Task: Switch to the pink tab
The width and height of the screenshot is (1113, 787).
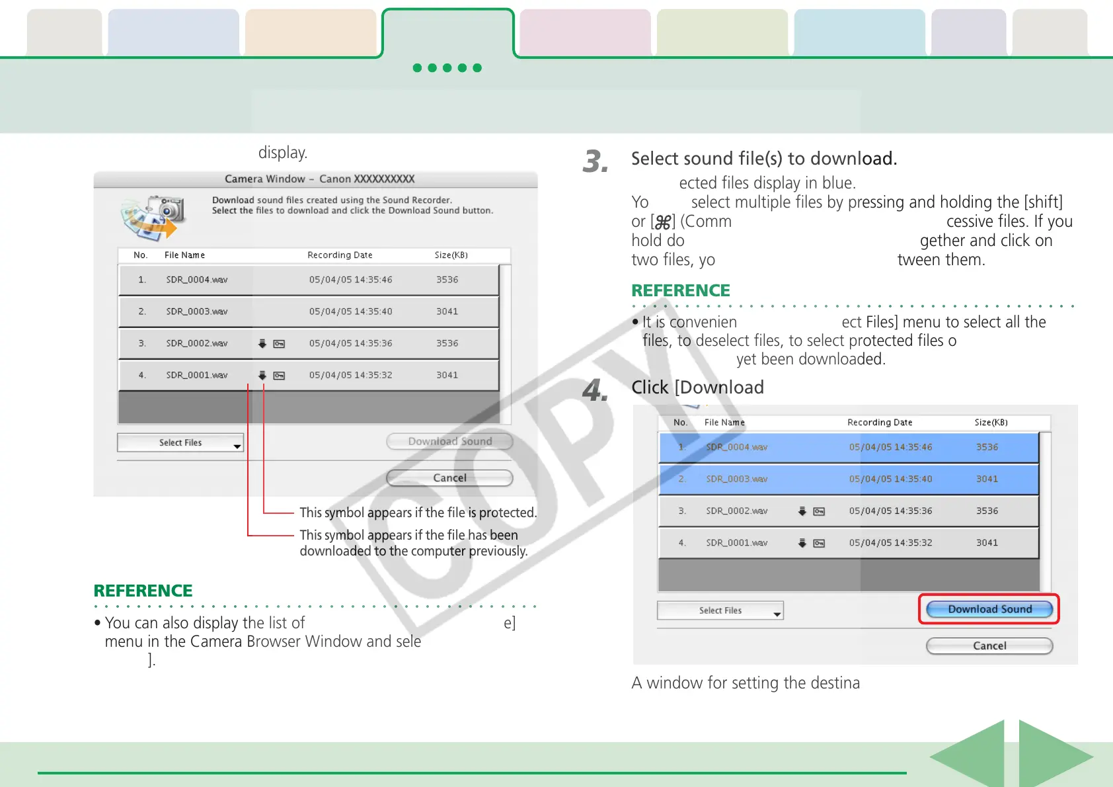Action: click(x=585, y=32)
